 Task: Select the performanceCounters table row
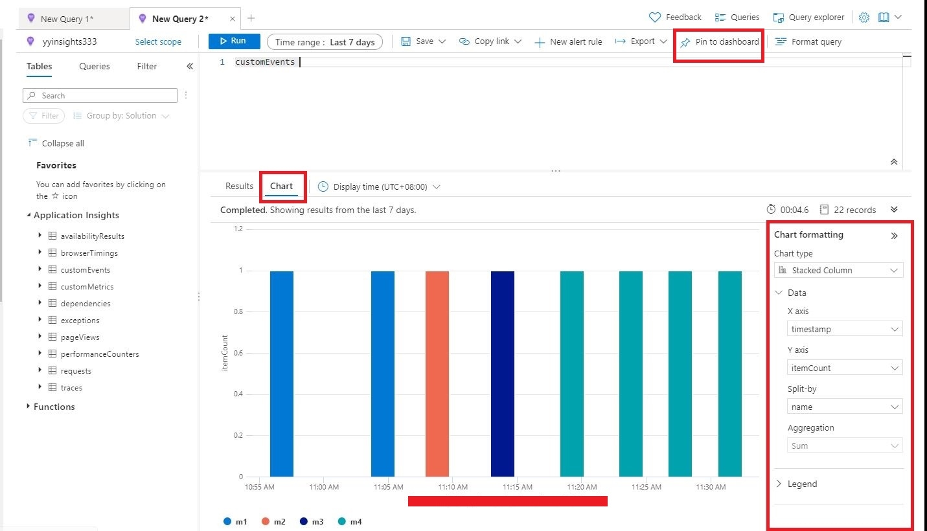(100, 354)
